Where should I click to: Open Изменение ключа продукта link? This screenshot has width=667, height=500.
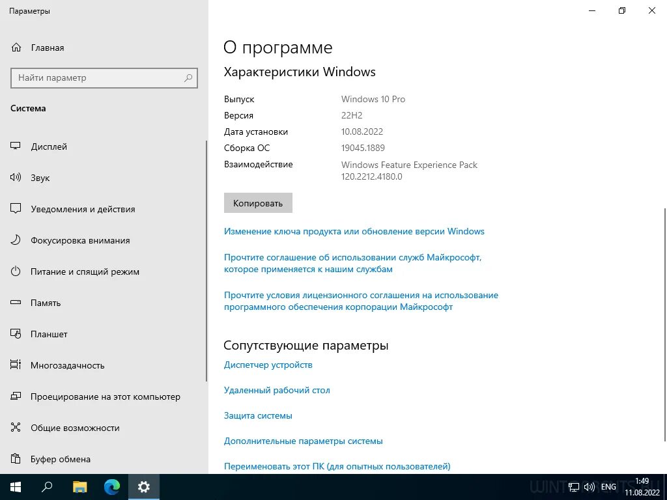point(354,231)
